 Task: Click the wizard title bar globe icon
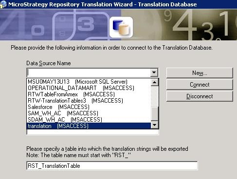click(3, 4)
